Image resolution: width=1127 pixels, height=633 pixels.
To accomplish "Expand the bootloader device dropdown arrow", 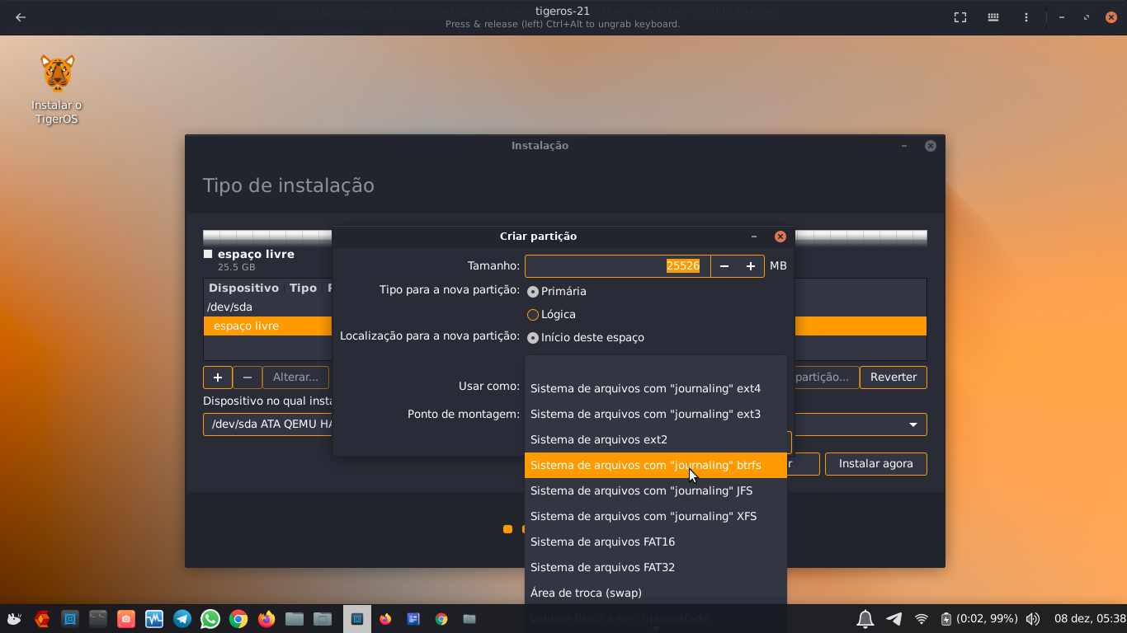I will click(913, 425).
